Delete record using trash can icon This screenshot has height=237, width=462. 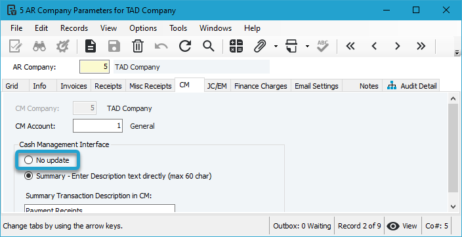pos(138,46)
